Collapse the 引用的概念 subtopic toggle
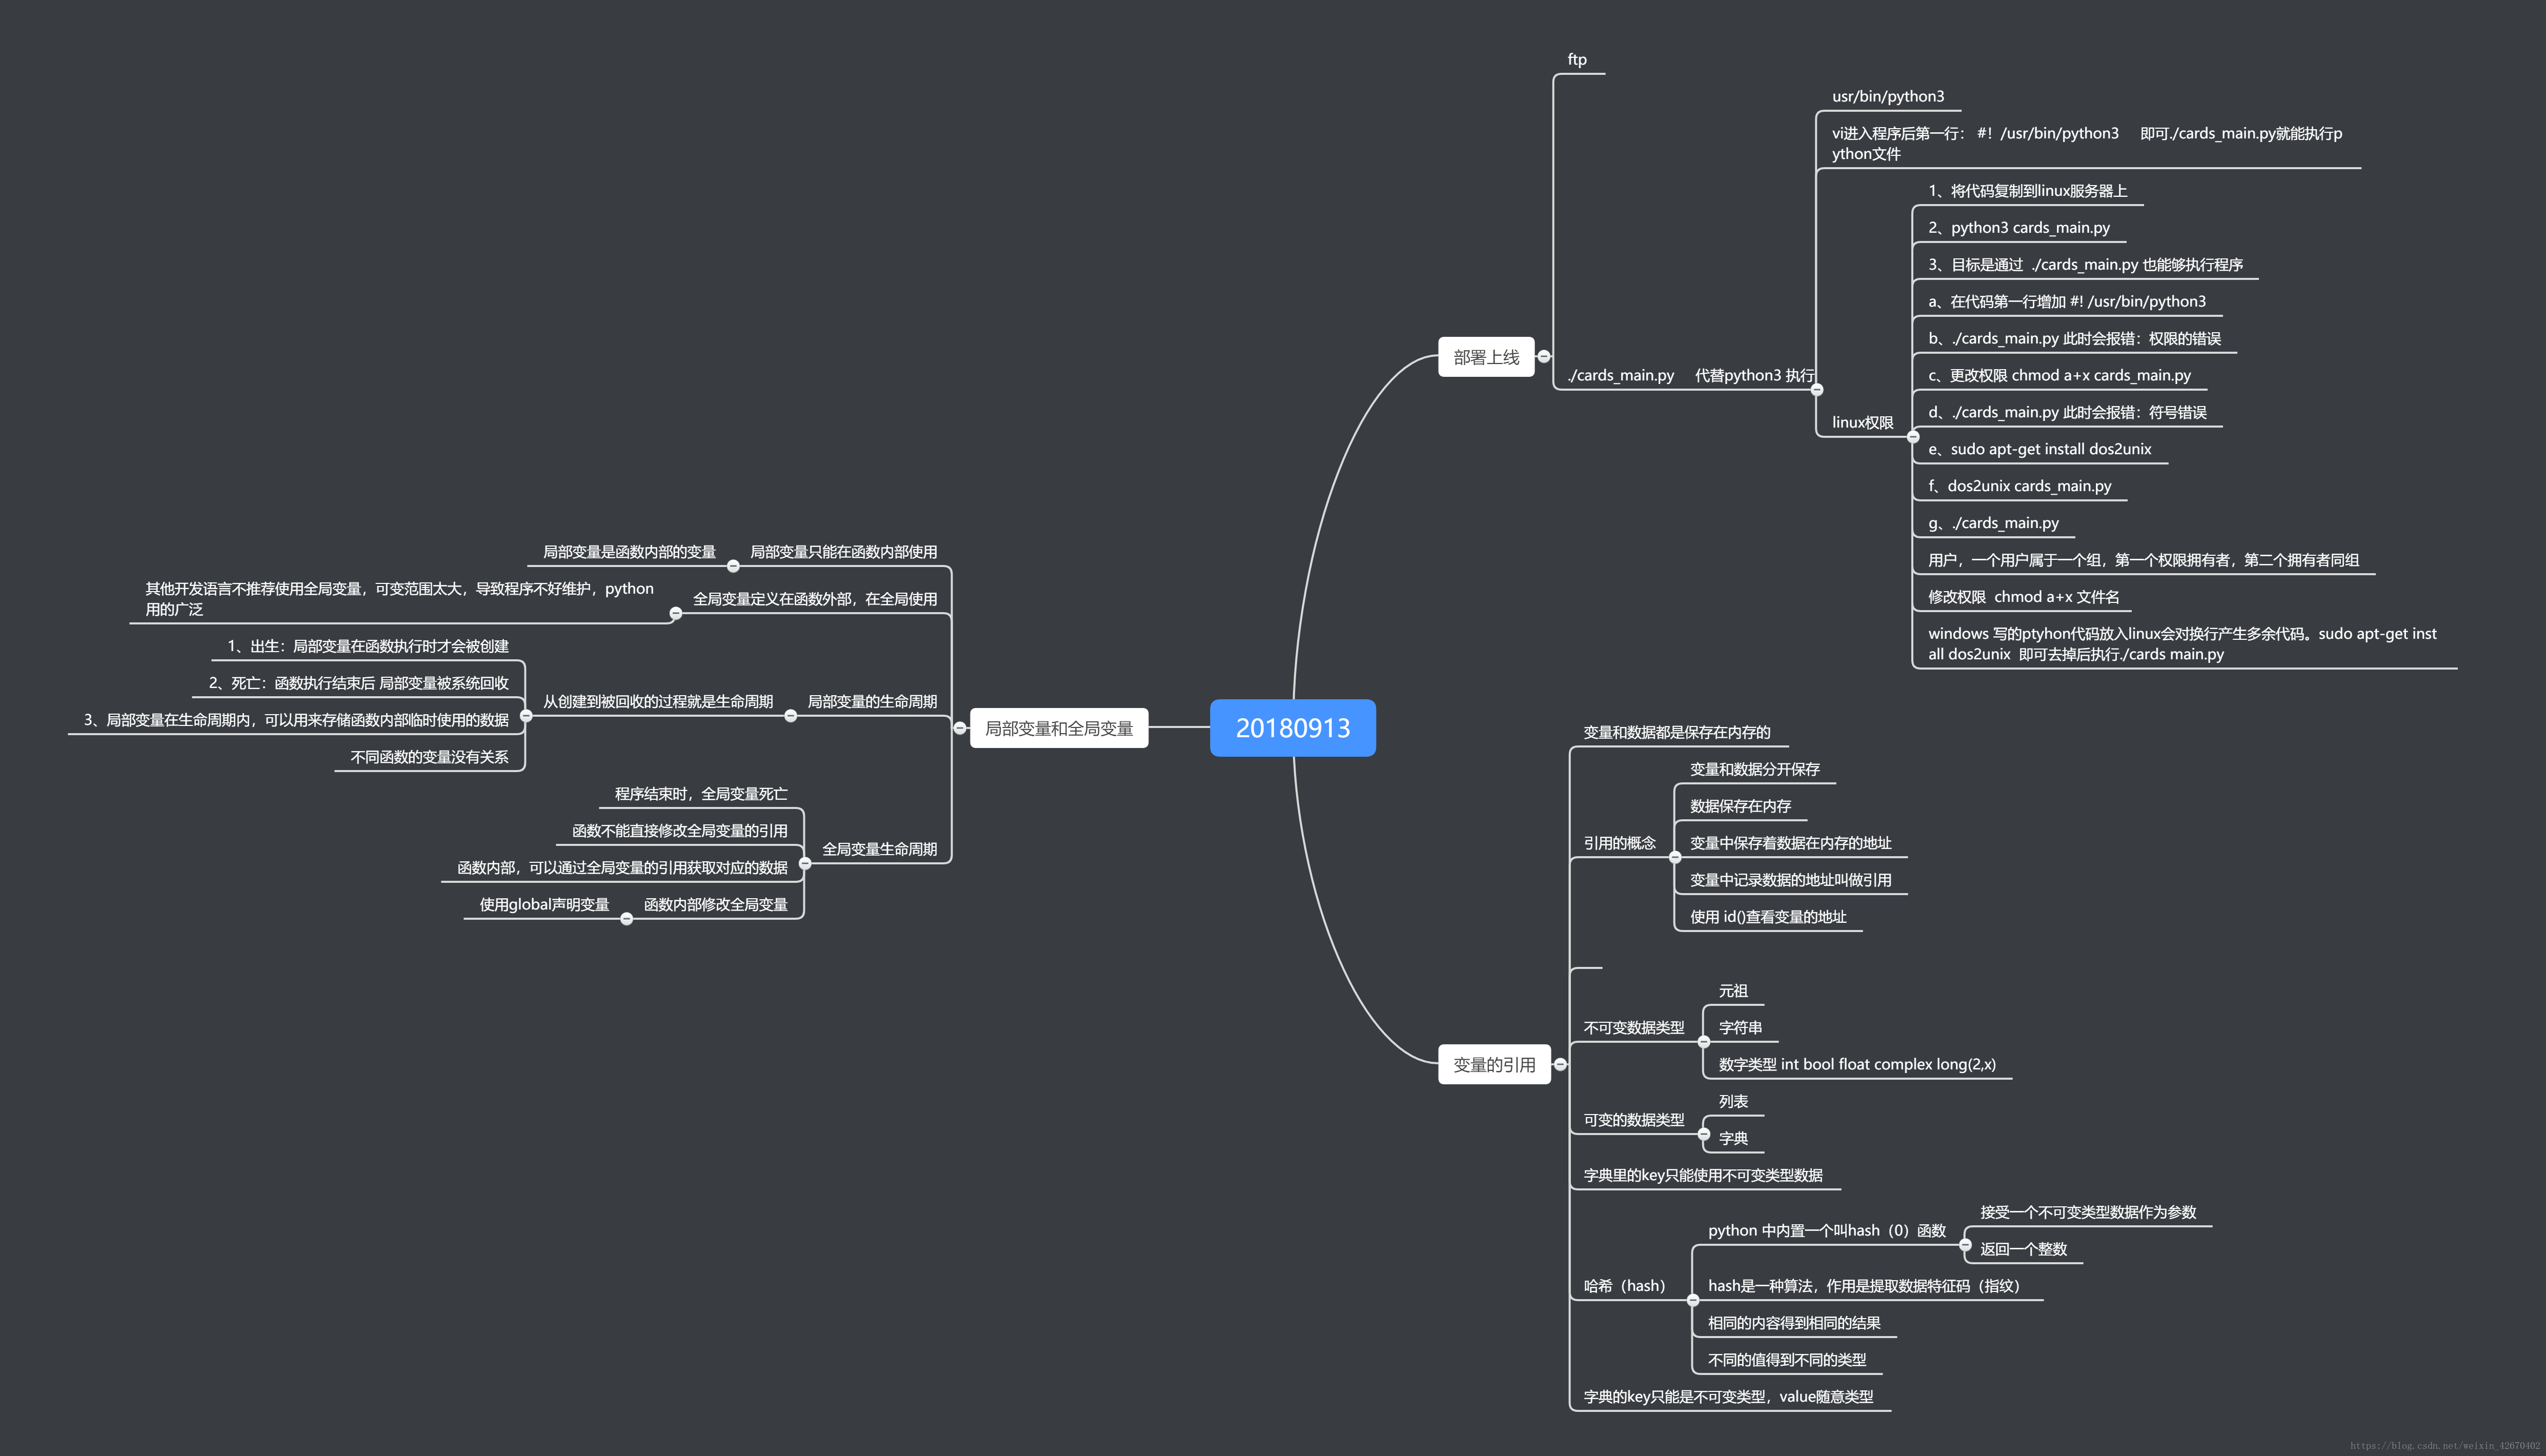Image resolution: width=2546 pixels, height=1456 pixels. click(1675, 857)
